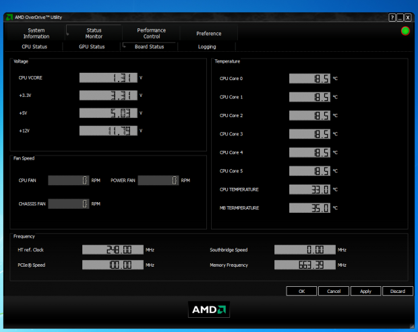
Task: Click the "CPU Core 5" label
Action: [231, 171]
